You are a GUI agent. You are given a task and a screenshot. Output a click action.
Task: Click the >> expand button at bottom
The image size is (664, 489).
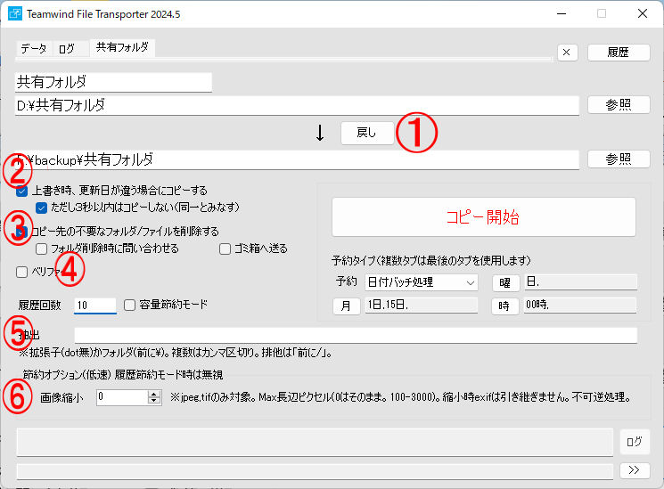pyautogui.click(x=635, y=469)
